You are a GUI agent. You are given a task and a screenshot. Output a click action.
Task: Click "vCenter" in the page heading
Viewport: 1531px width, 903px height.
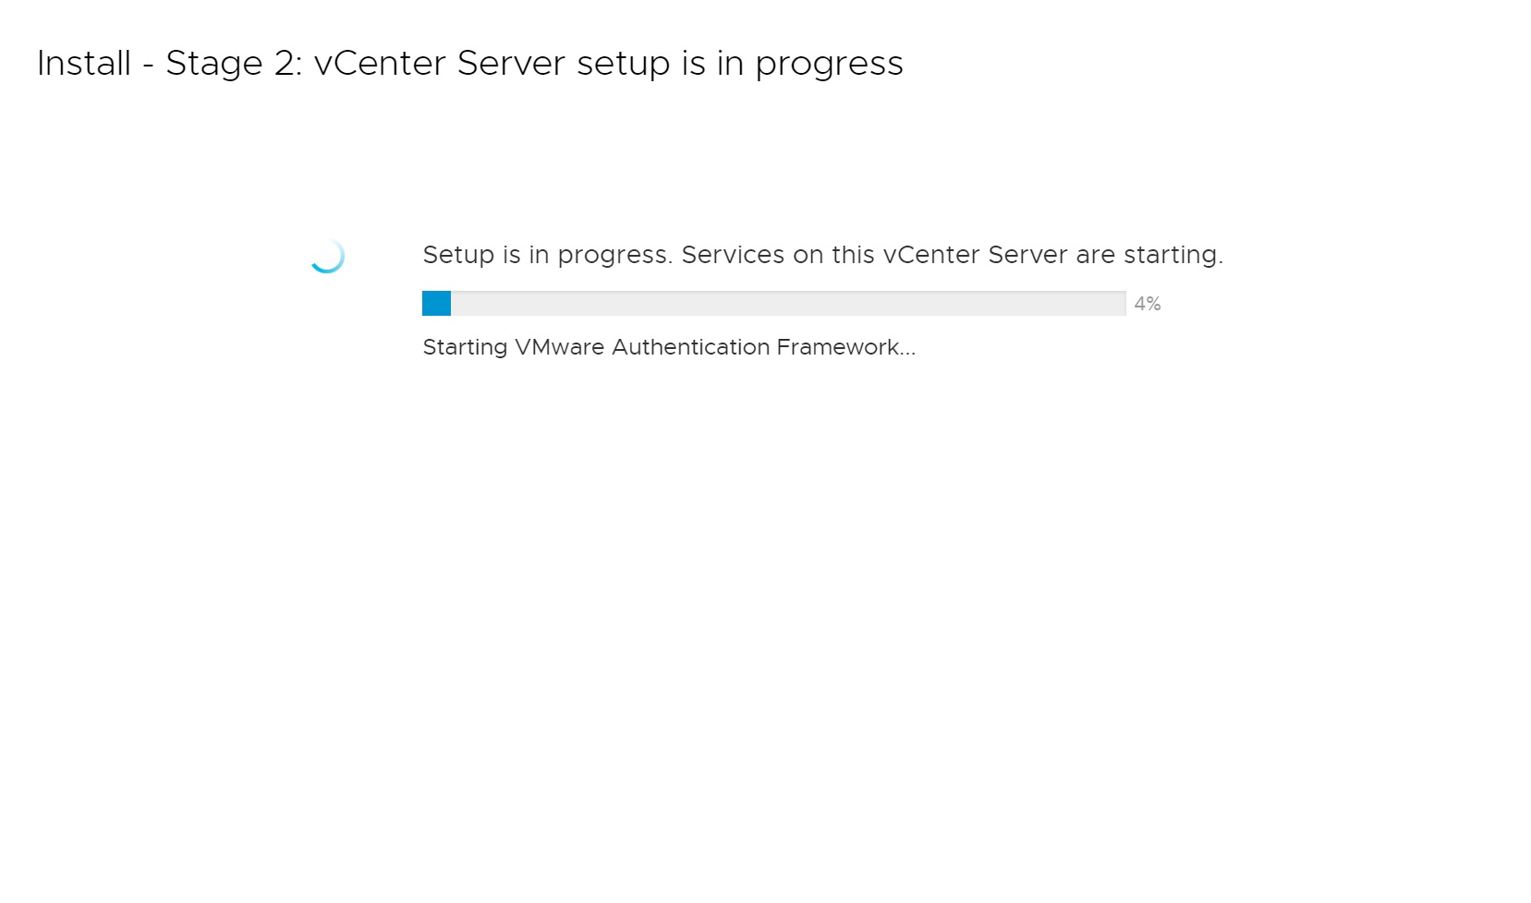(x=380, y=64)
